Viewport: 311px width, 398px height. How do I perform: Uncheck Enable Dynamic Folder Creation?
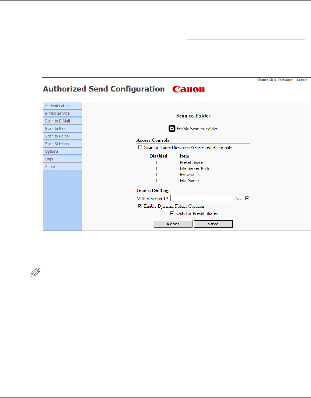(x=140, y=206)
